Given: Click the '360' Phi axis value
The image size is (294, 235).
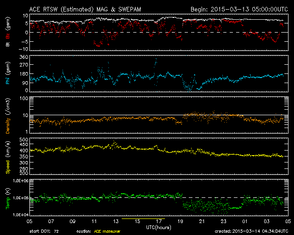Looking at the screenshot, I should point(24,57).
